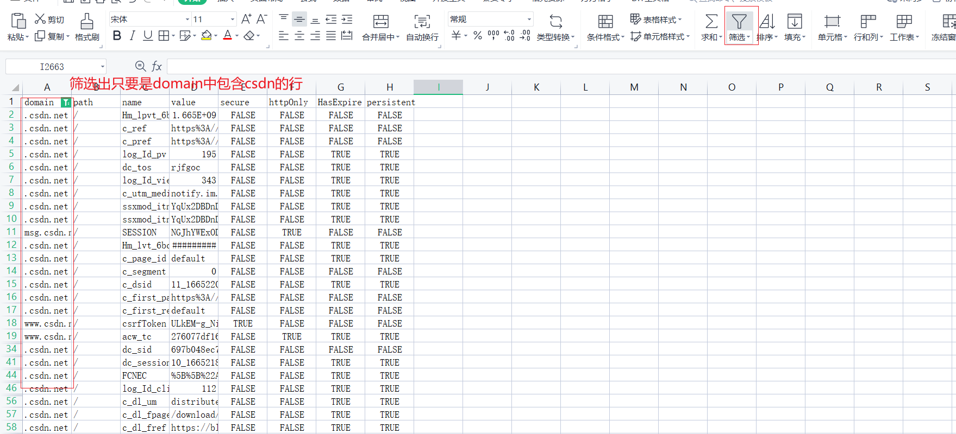Click the decrease indent icon
This screenshot has height=434, width=956.
pos(331,20)
